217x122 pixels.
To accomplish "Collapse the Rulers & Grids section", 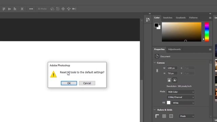I will 155,110.
